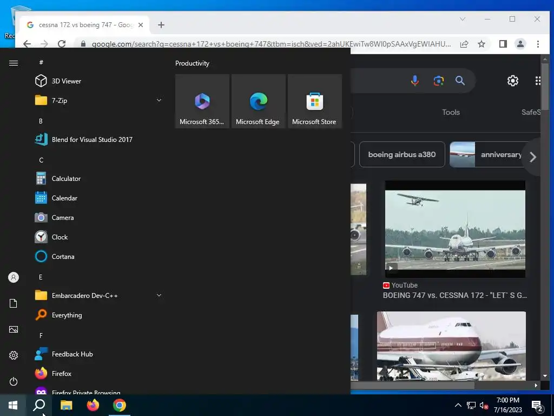
Task: Click Chrome horizontal scrollbar right arrow
Action: pyautogui.click(x=536, y=385)
